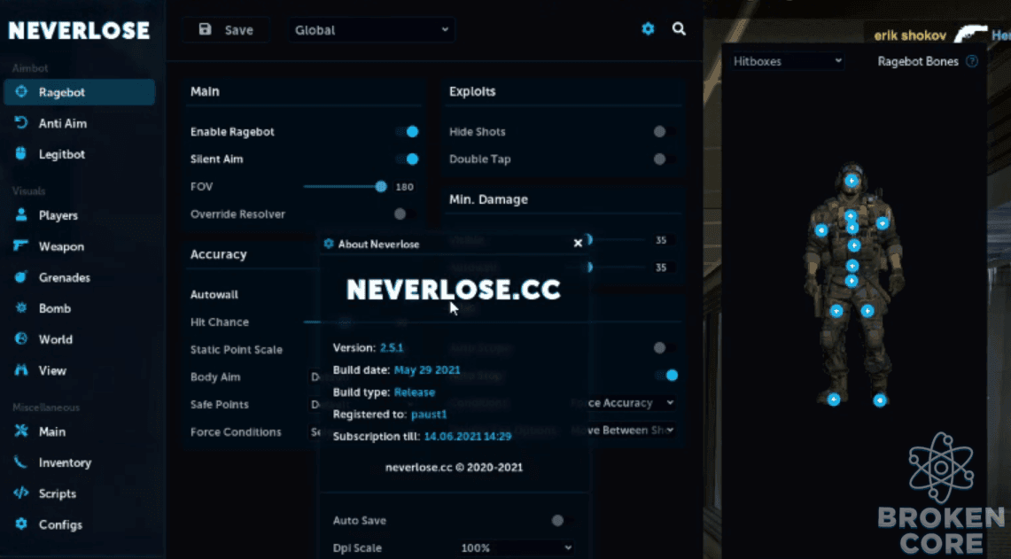Click the subscription date 14.06.2021 value
Image resolution: width=1011 pixels, height=559 pixels.
(468, 437)
